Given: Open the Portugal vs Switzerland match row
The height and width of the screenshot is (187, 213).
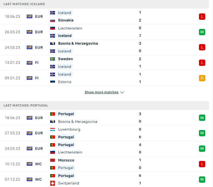Looking at the screenshot, I should [x=104, y=179].
